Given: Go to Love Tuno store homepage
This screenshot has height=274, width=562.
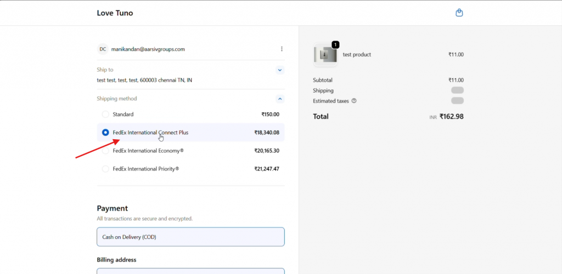Looking at the screenshot, I should click(x=115, y=13).
